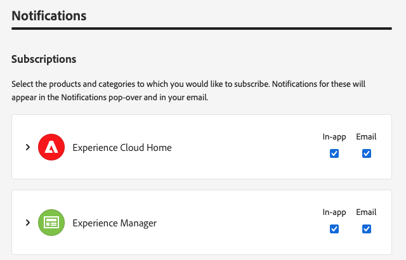Select the Experience Cloud Home product name

(x=122, y=148)
